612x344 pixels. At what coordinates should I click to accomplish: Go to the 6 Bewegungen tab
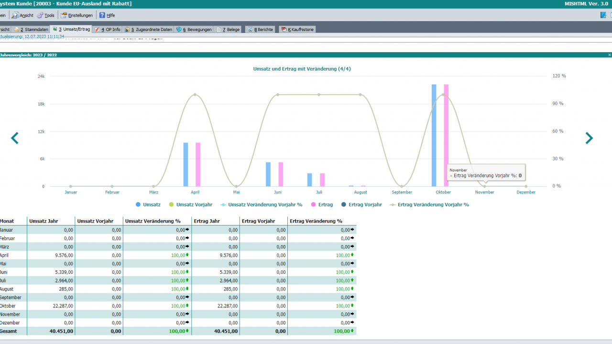194,30
